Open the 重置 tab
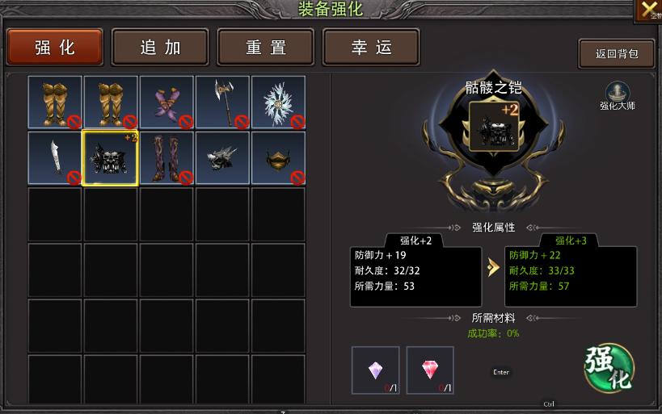This screenshot has width=662, height=414. coord(266,48)
